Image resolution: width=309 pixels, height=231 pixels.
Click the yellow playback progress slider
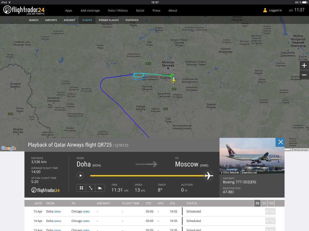[147, 176]
